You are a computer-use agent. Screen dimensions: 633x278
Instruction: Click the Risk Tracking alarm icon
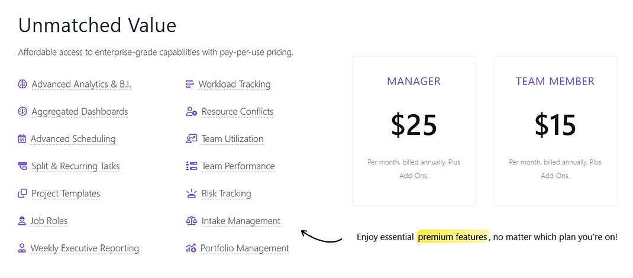click(x=191, y=193)
